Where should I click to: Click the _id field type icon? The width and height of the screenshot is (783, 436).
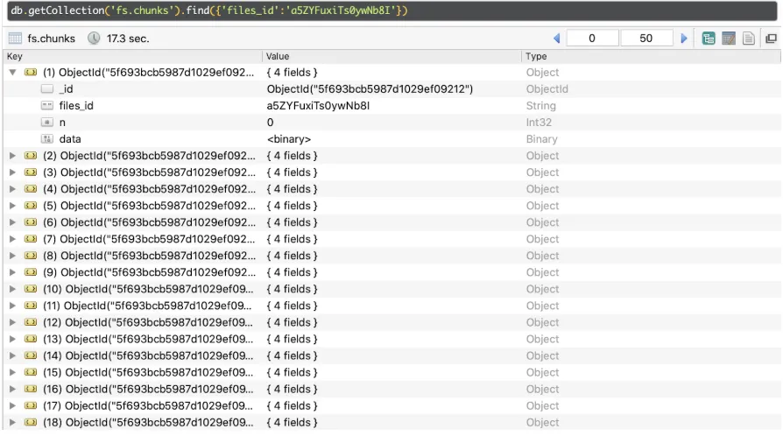pos(47,89)
